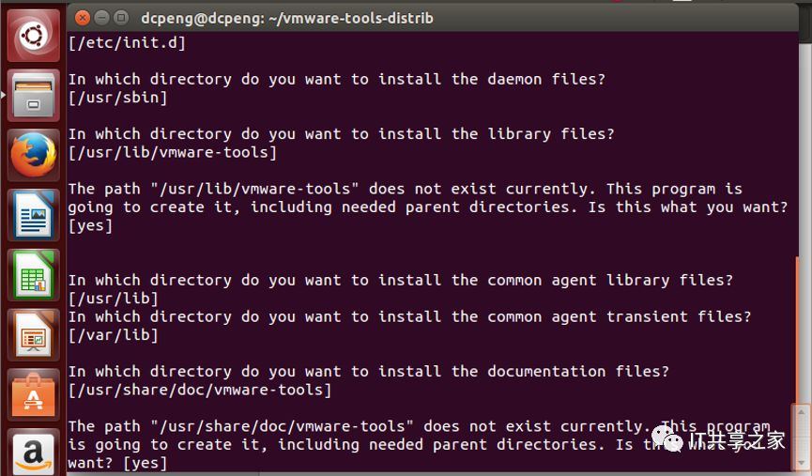The height and width of the screenshot is (476, 812).
Task: Open the Files manager from the dock
Action: pos(33,96)
